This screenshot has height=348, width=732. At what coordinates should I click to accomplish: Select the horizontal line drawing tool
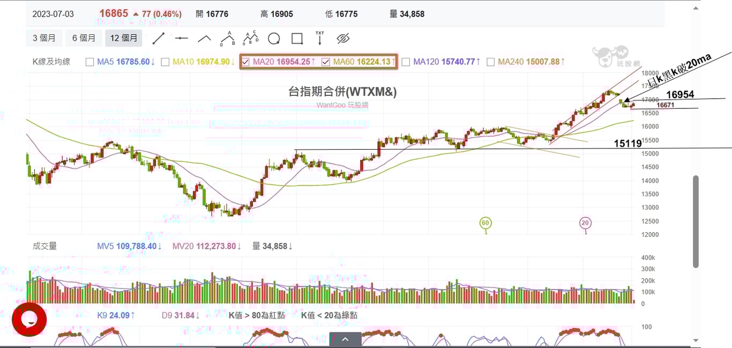tap(181, 38)
